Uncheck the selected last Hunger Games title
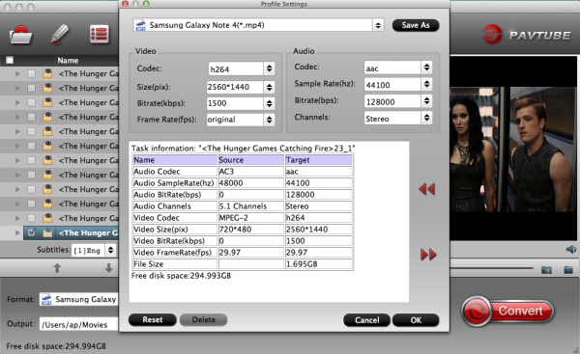This screenshot has width=580, height=354. [x=32, y=232]
